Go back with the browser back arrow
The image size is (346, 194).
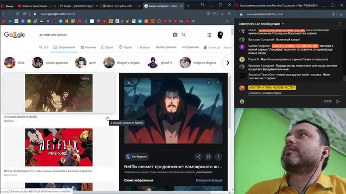point(3,13)
